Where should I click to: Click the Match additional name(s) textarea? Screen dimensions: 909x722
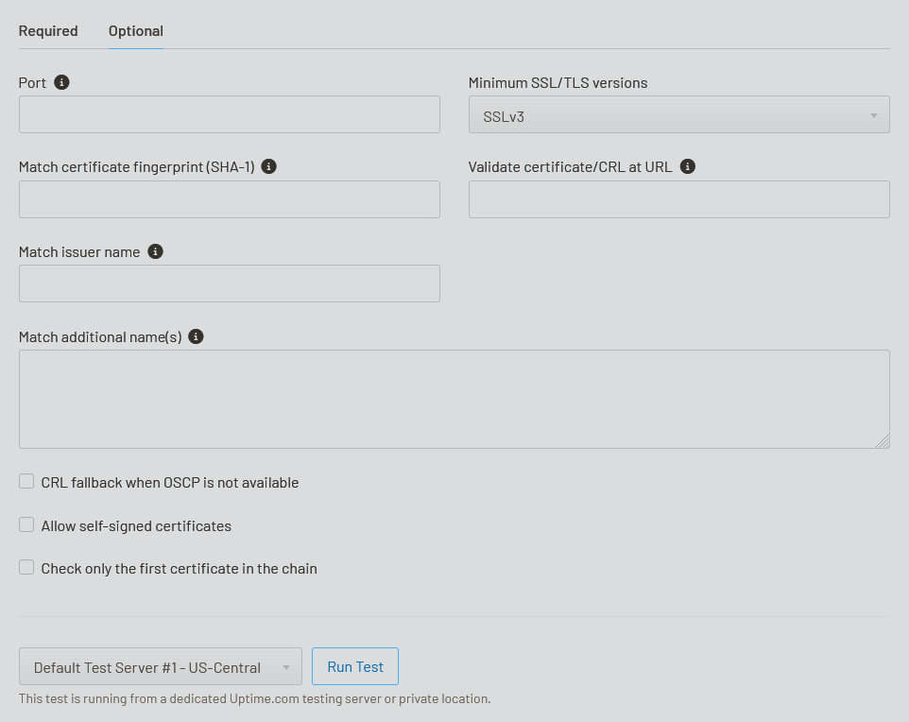click(454, 397)
